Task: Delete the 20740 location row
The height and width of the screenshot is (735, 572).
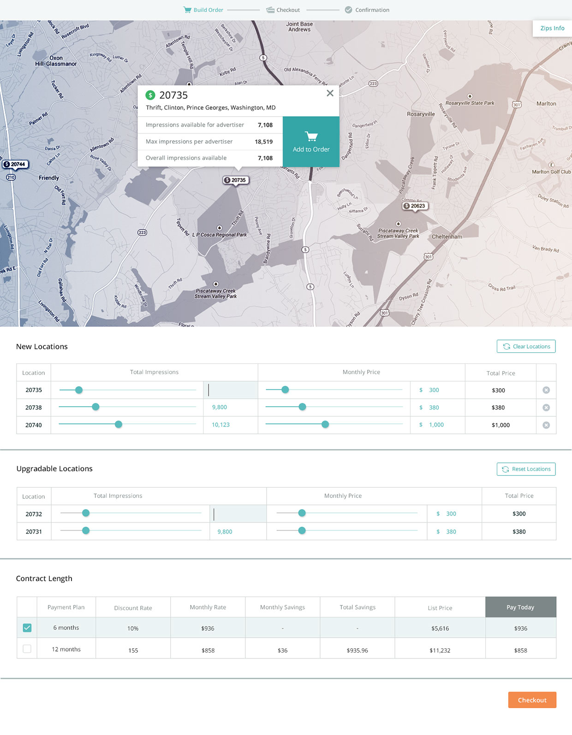Action: tap(546, 425)
